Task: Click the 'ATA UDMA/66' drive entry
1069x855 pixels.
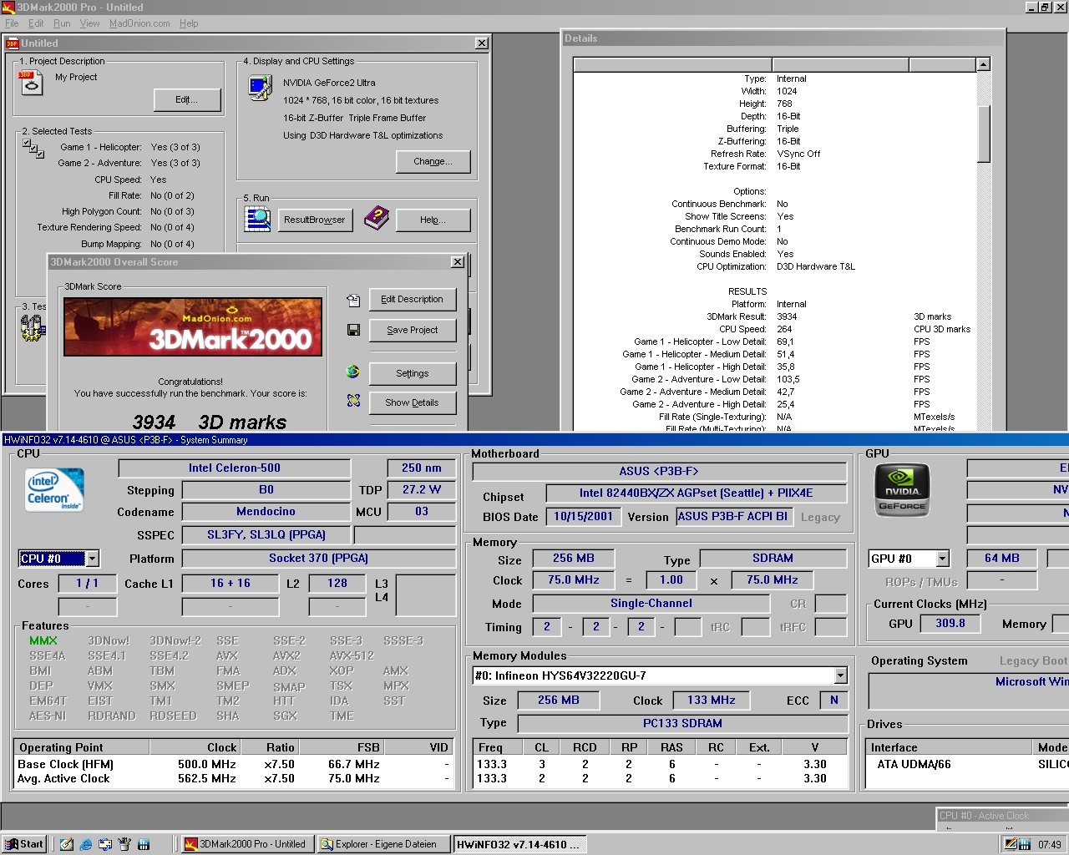Action: (x=914, y=764)
